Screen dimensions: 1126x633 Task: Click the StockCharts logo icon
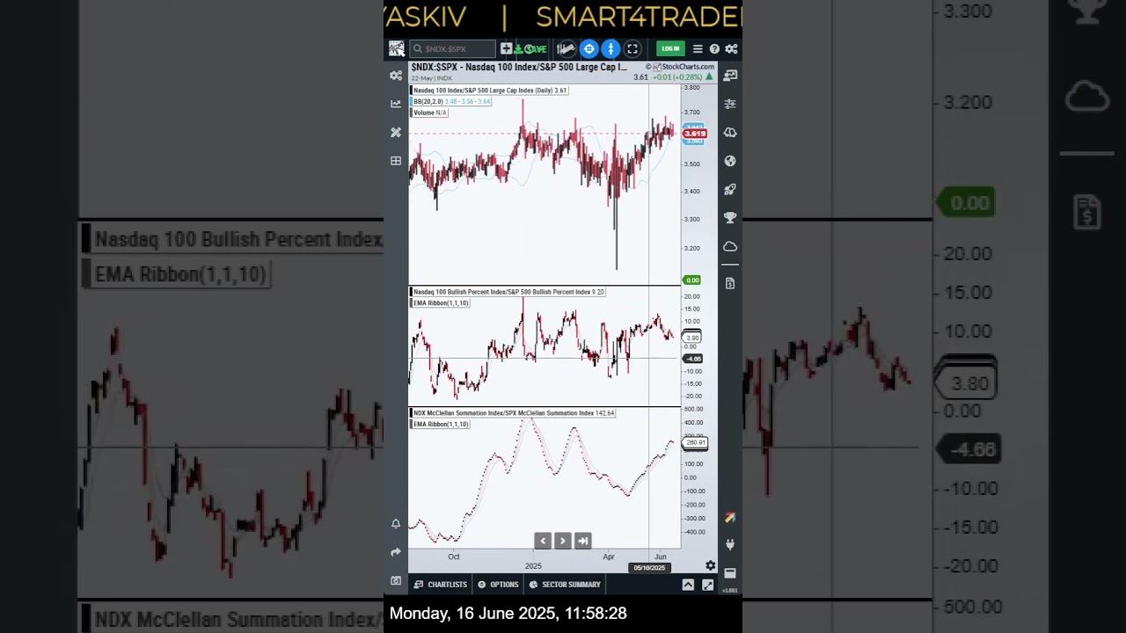coord(397,49)
